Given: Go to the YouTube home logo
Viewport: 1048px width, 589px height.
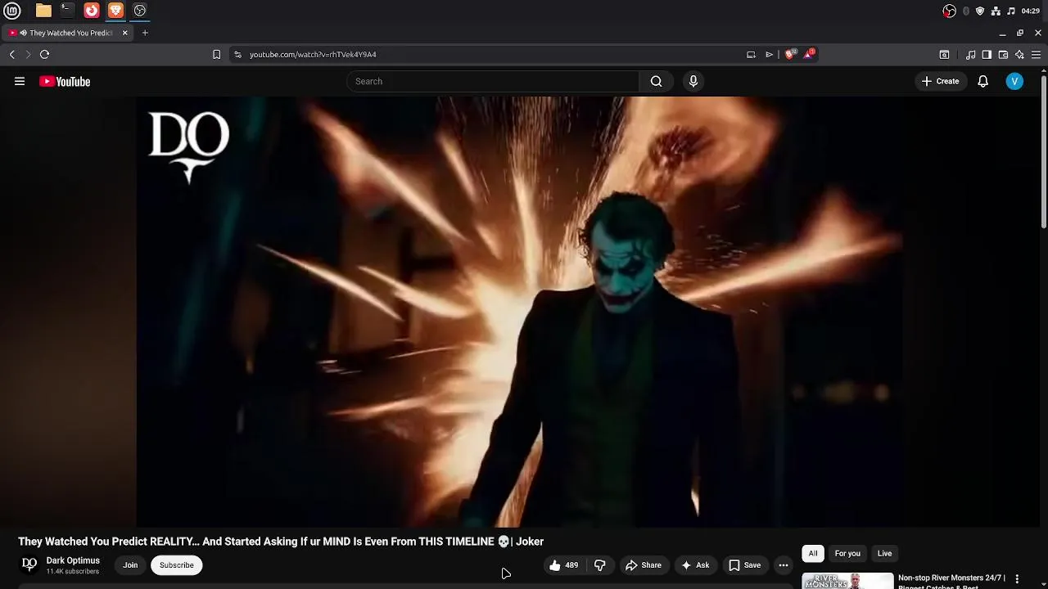Looking at the screenshot, I should click(65, 81).
